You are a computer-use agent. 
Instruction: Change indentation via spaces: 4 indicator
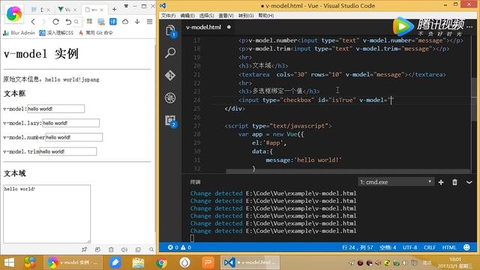pos(388,247)
